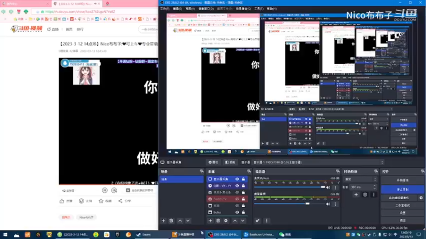Viewport: 426px width, 239px height.
Task: Mute the desktop audio speaker icon
Action: tap(328, 204)
